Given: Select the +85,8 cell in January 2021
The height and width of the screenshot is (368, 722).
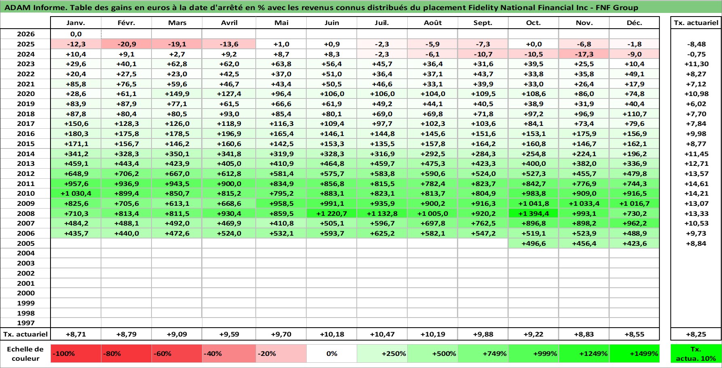Looking at the screenshot, I should pos(76,84).
